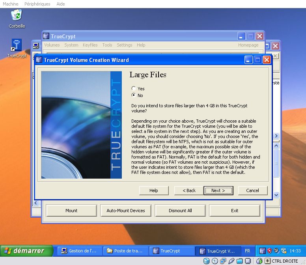Close the Volume Creation Wizard window
Viewport: 306px width, 265px height.
point(267,60)
